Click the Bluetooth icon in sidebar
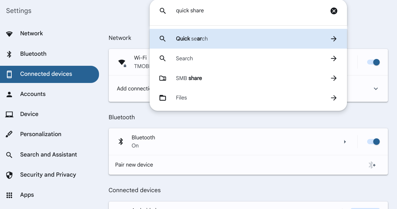 coord(9,54)
